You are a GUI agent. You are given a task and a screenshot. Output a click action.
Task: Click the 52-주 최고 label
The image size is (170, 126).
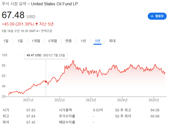123,110
